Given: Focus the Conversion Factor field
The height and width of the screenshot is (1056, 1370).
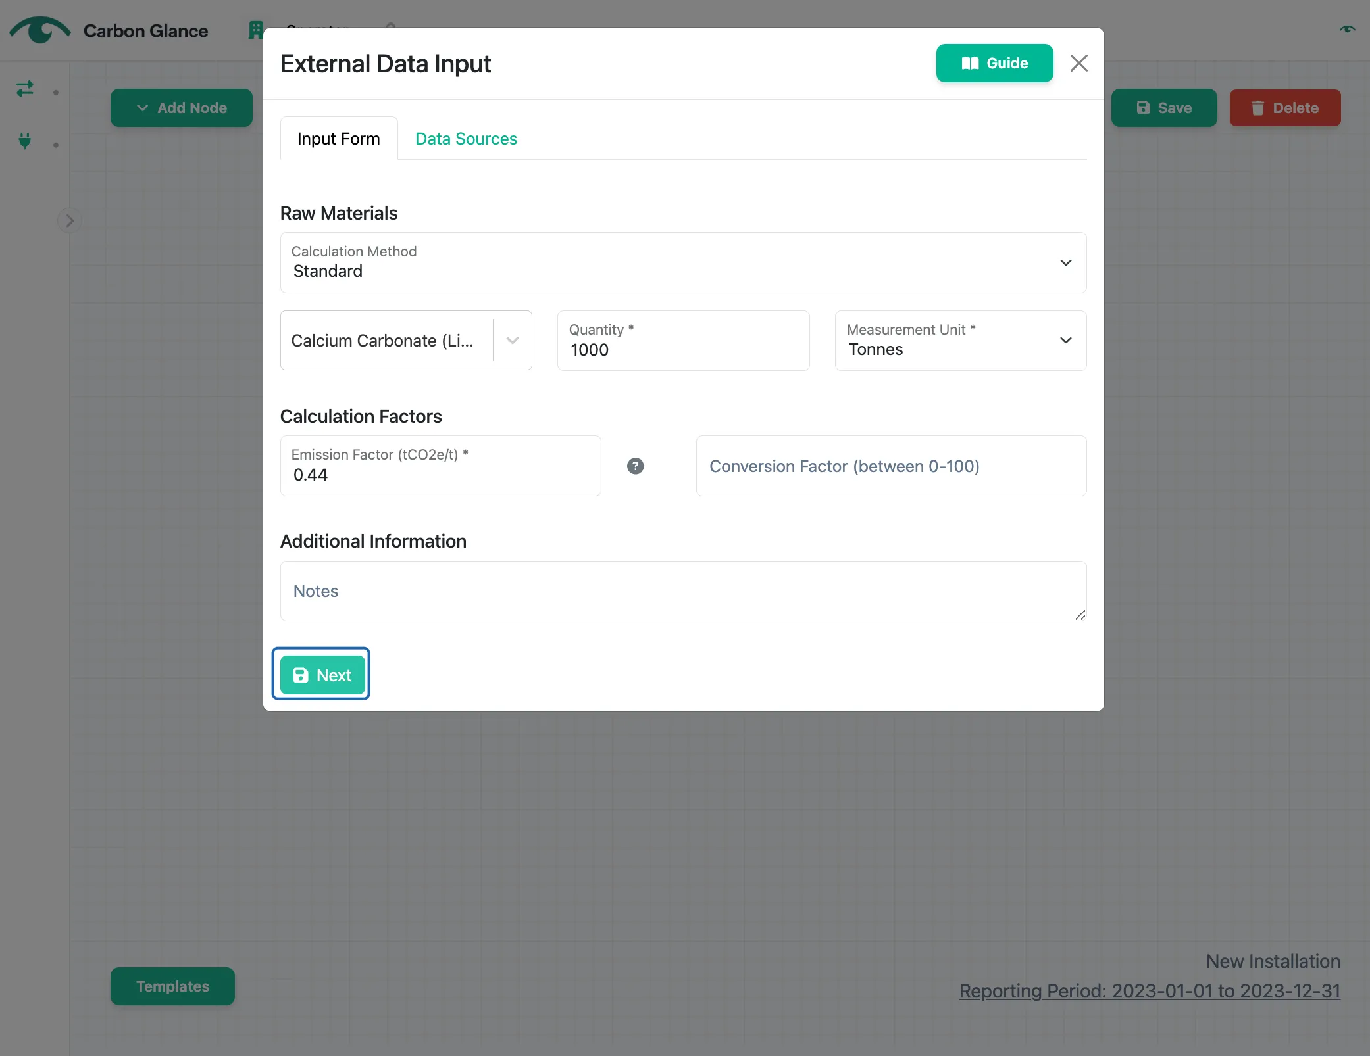Looking at the screenshot, I should coord(891,466).
